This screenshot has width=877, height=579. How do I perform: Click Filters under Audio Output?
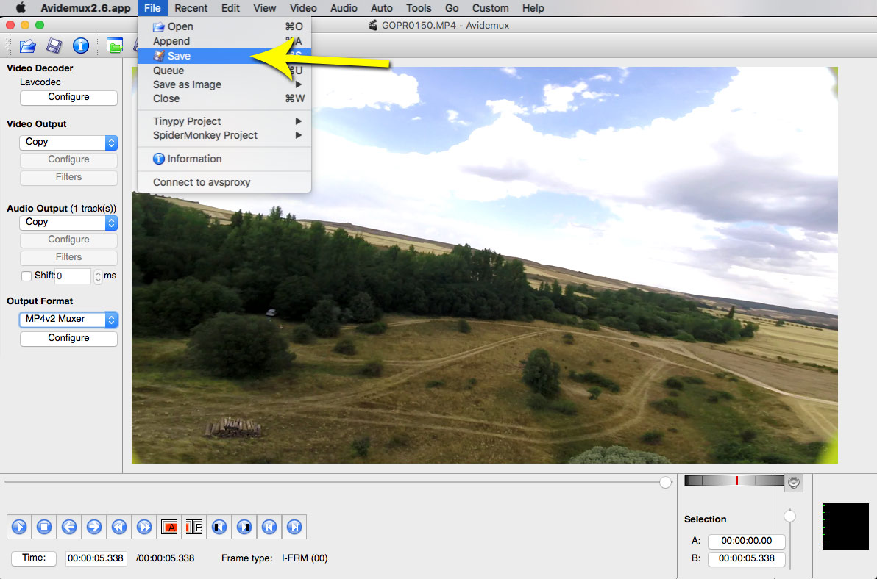(69, 257)
